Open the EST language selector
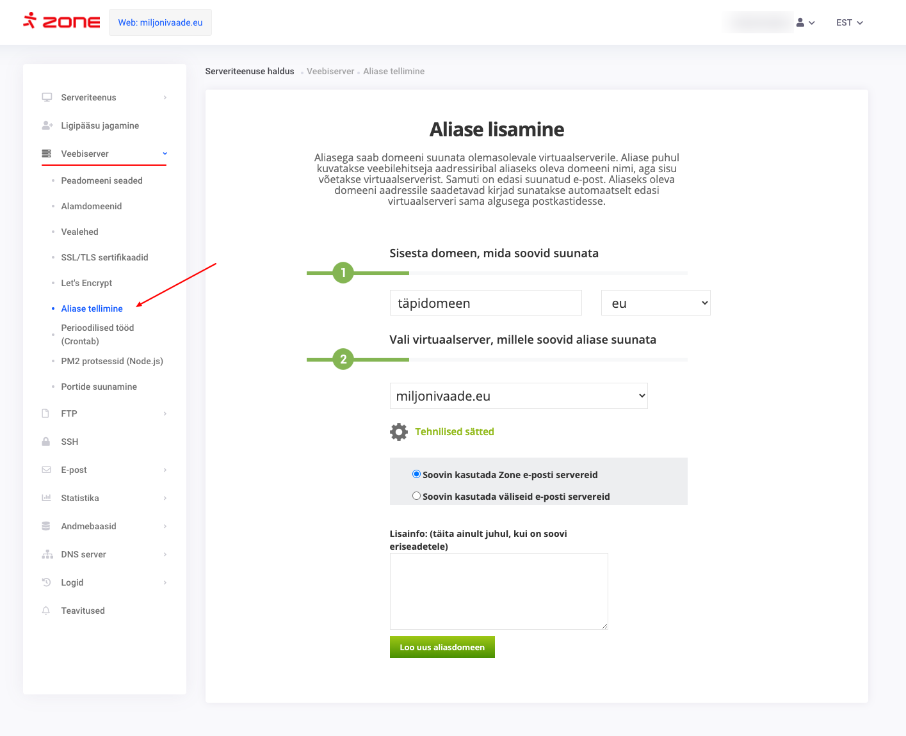 tap(849, 22)
